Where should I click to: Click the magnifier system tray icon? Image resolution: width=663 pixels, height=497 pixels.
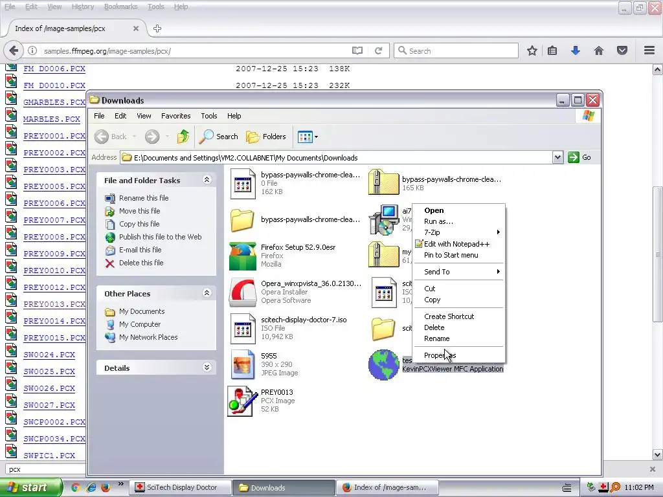615,487
